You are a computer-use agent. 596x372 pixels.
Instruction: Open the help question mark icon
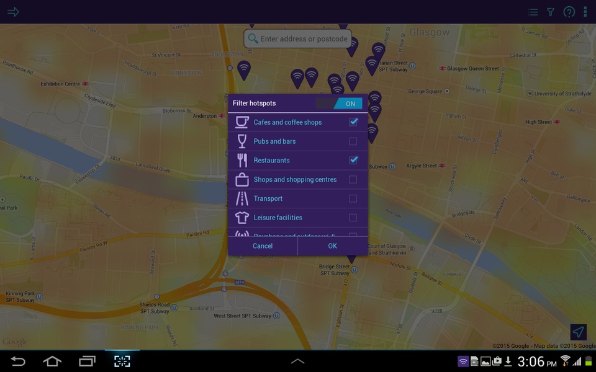coord(569,12)
